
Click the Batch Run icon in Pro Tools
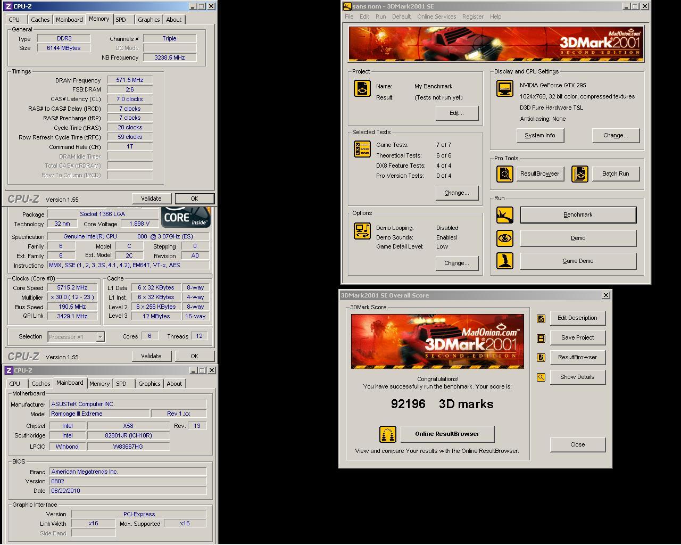(x=580, y=174)
